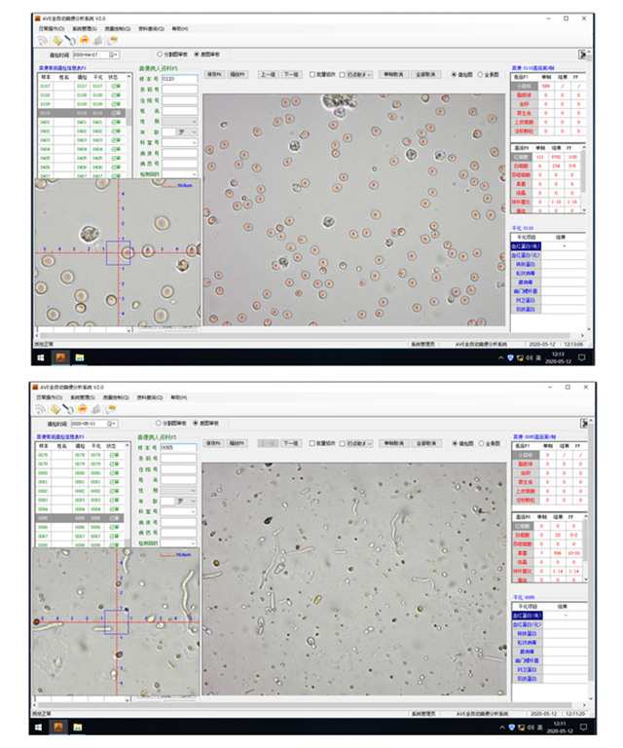Click the 全部取消 button in the sample 0085 window
The image size is (623, 748).
coord(426,443)
